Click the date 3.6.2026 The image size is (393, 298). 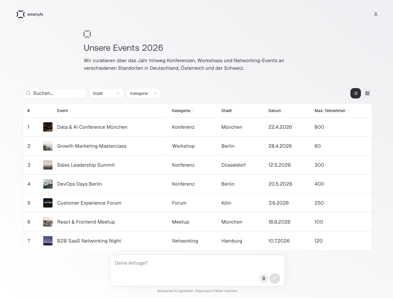click(279, 203)
